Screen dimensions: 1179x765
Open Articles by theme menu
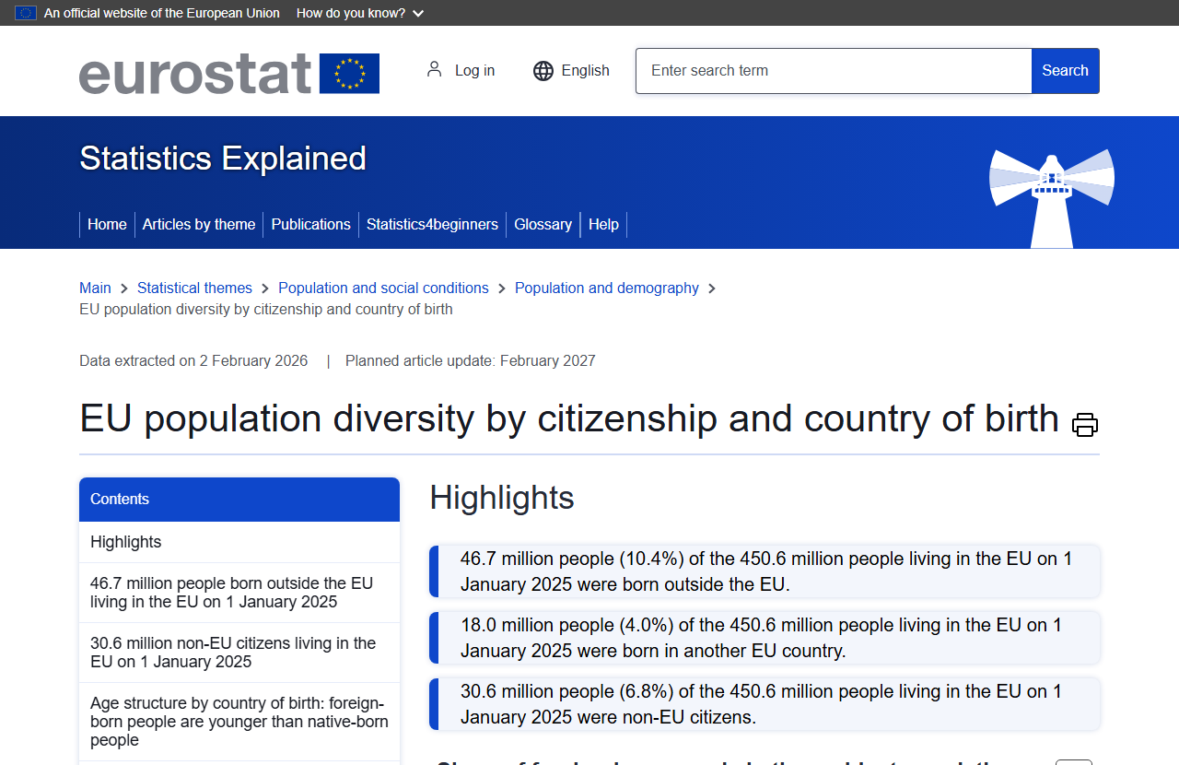point(199,225)
